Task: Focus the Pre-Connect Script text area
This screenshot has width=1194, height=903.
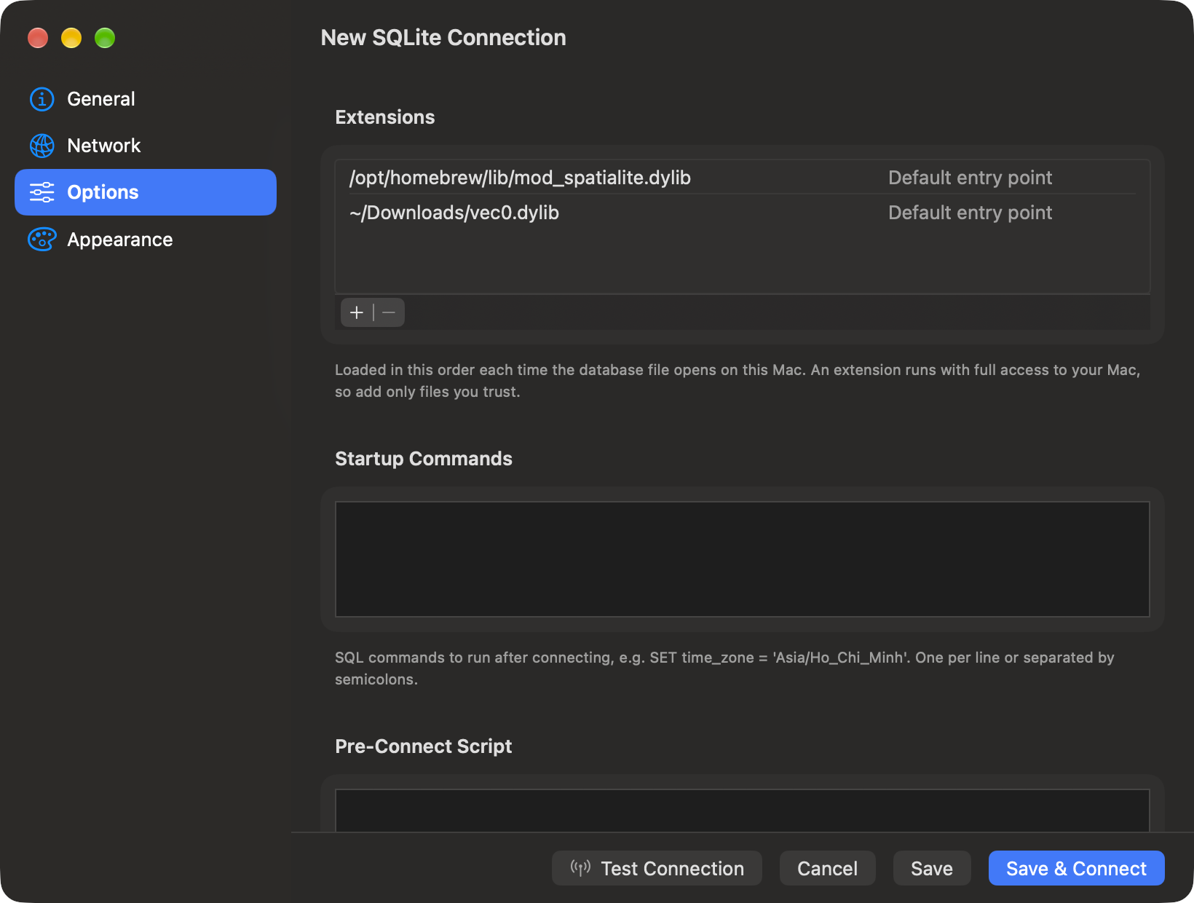Action: (x=743, y=811)
